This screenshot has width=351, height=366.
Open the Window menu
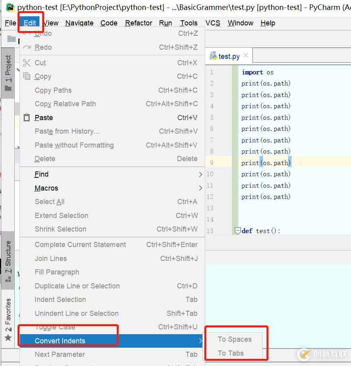click(241, 23)
